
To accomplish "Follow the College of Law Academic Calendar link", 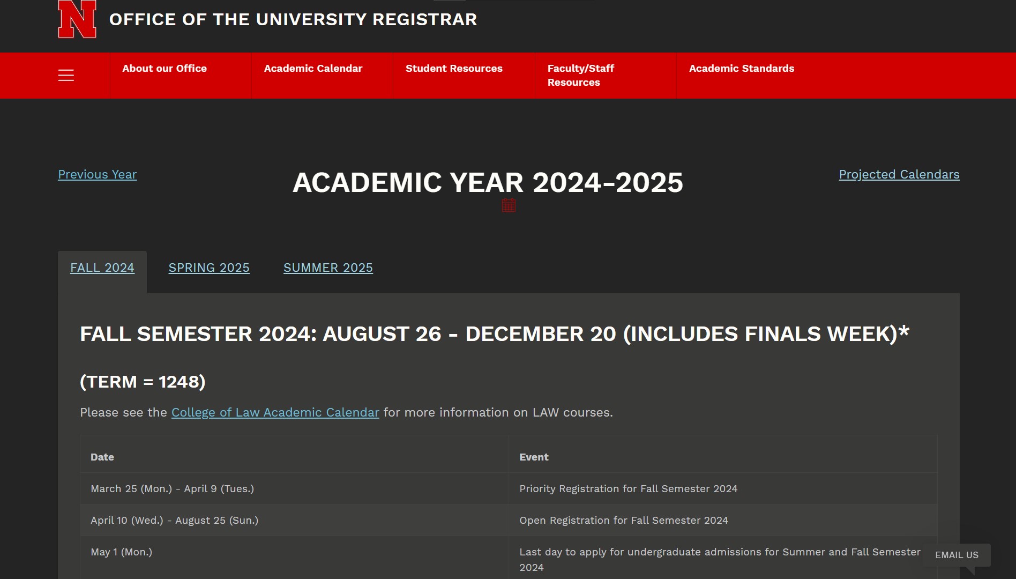I will (275, 412).
